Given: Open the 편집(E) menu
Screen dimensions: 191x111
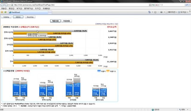Looking at the screenshot, I should coord(11,9).
